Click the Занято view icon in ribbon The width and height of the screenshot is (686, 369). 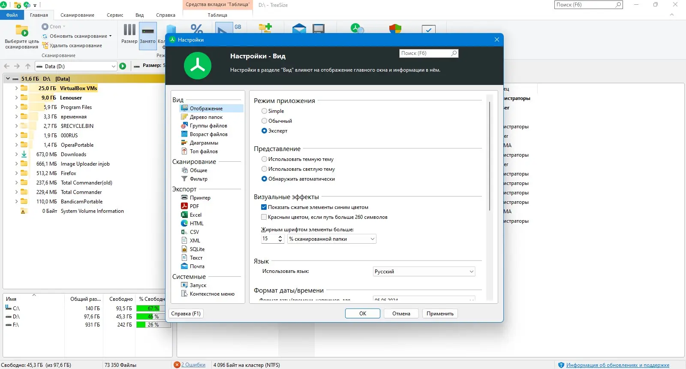coord(148,31)
